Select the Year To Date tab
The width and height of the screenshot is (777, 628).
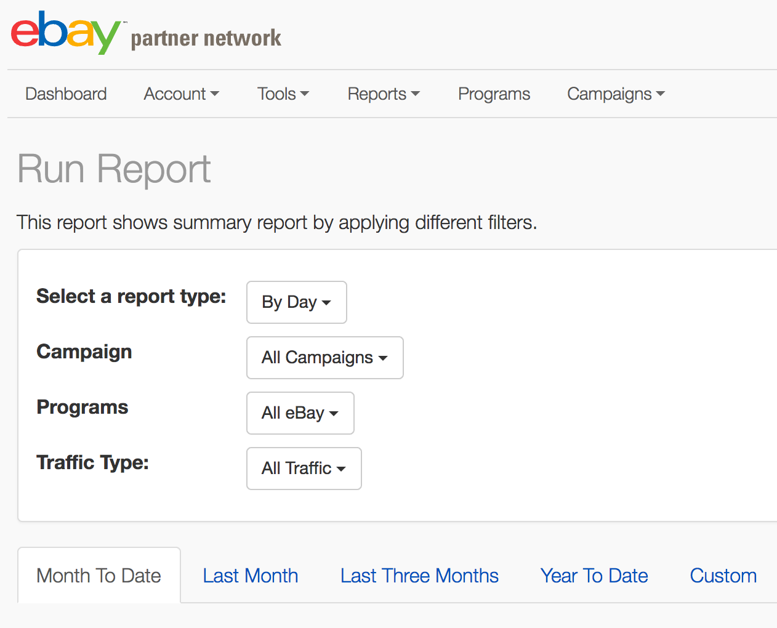(x=594, y=576)
